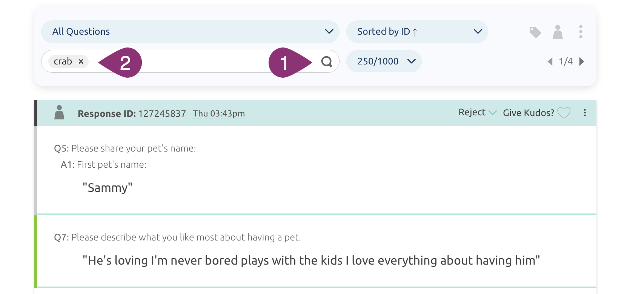Click the "Sammy" answer text
630x294 pixels.
(108, 188)
